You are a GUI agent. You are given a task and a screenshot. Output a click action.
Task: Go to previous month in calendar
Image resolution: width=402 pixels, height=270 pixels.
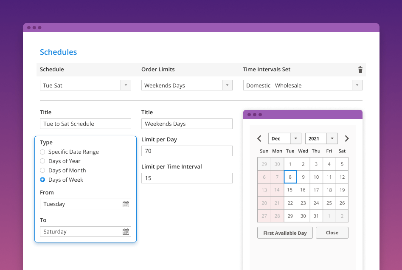pos(259,138)
